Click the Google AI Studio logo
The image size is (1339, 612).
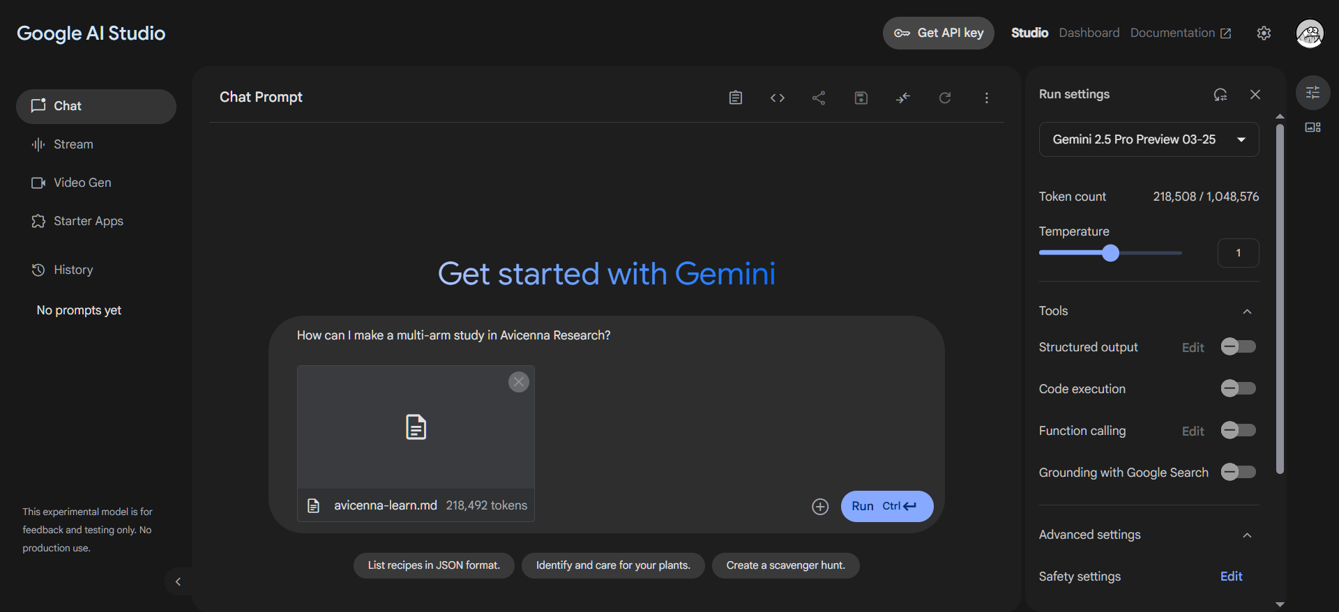point(91,33)
